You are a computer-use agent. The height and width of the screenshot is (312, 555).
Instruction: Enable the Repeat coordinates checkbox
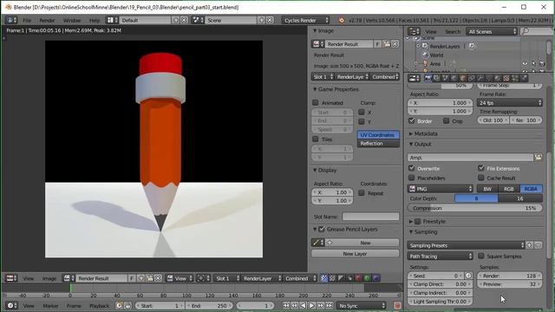pos(362,192)
